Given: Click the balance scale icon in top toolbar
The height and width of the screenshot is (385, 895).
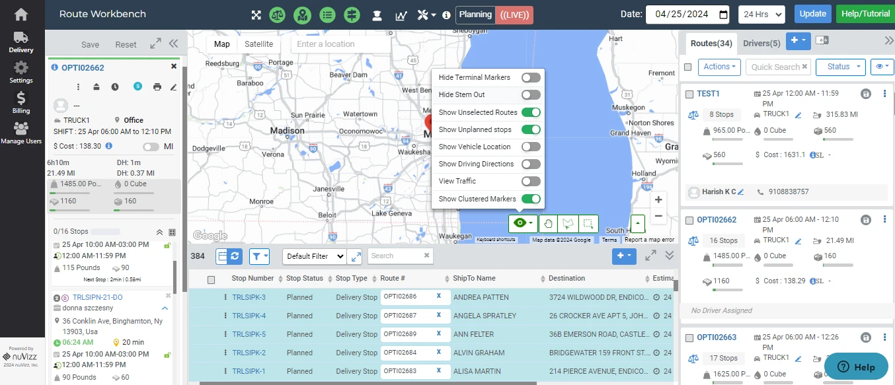Looking at the screenshot, I should pos(278,15).
